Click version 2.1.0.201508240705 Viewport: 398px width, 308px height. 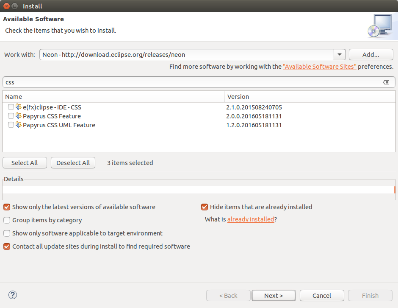coord(254,107)
